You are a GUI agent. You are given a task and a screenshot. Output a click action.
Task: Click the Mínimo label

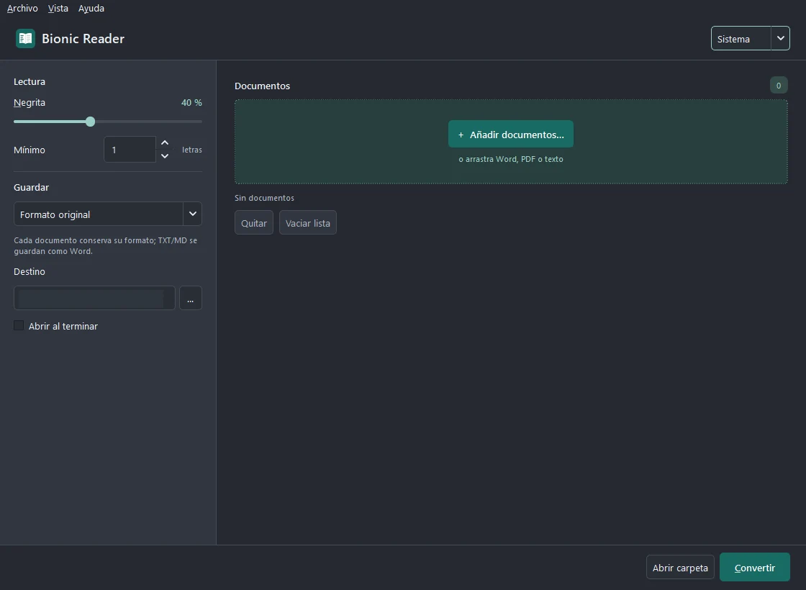click(30, 150)
